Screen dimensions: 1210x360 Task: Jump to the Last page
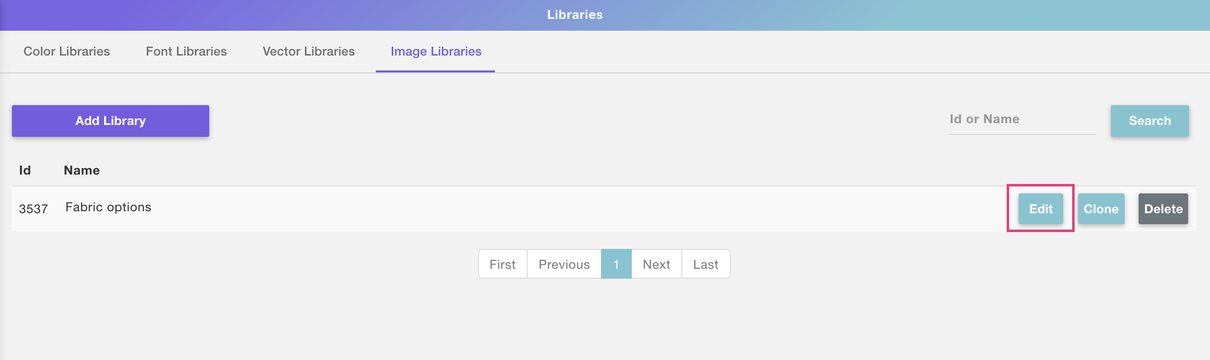[705, 264]
